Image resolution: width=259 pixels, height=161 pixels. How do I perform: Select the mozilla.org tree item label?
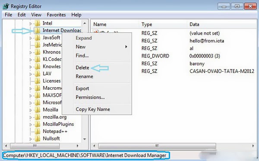point(55,117)
